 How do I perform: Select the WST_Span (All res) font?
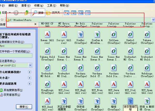pyautogui.click(x=147, y=87)
